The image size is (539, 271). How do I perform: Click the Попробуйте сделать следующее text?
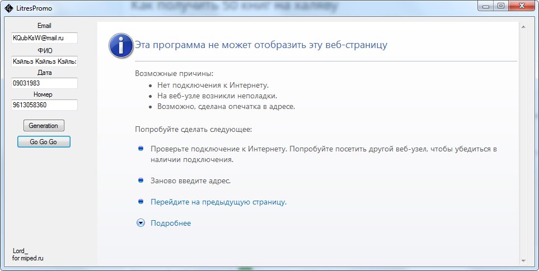(193, 129)
